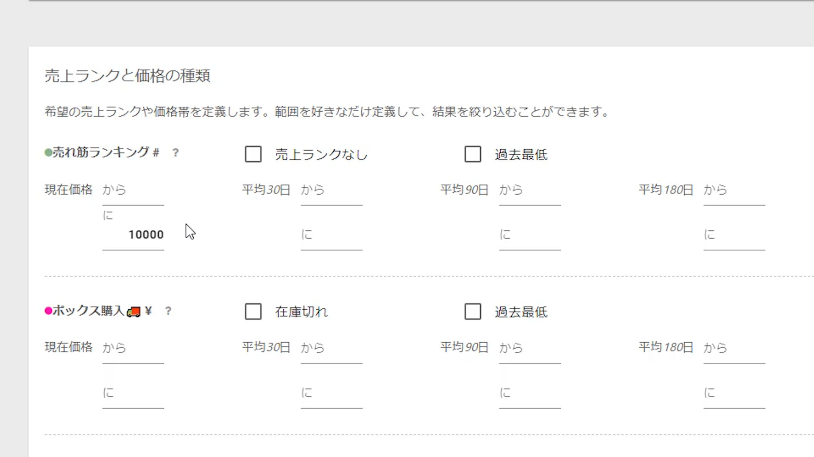Click sales rank 平均180日 'に' field
Image resolution: width=814 pixels, height=457 pixels.
coord(734,235)
